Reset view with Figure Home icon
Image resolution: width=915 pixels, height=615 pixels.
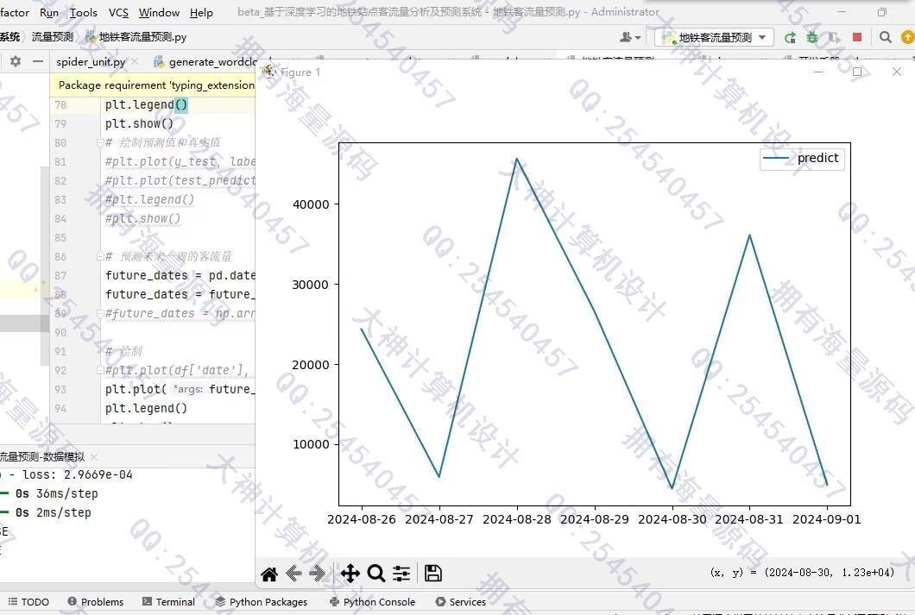269,574
